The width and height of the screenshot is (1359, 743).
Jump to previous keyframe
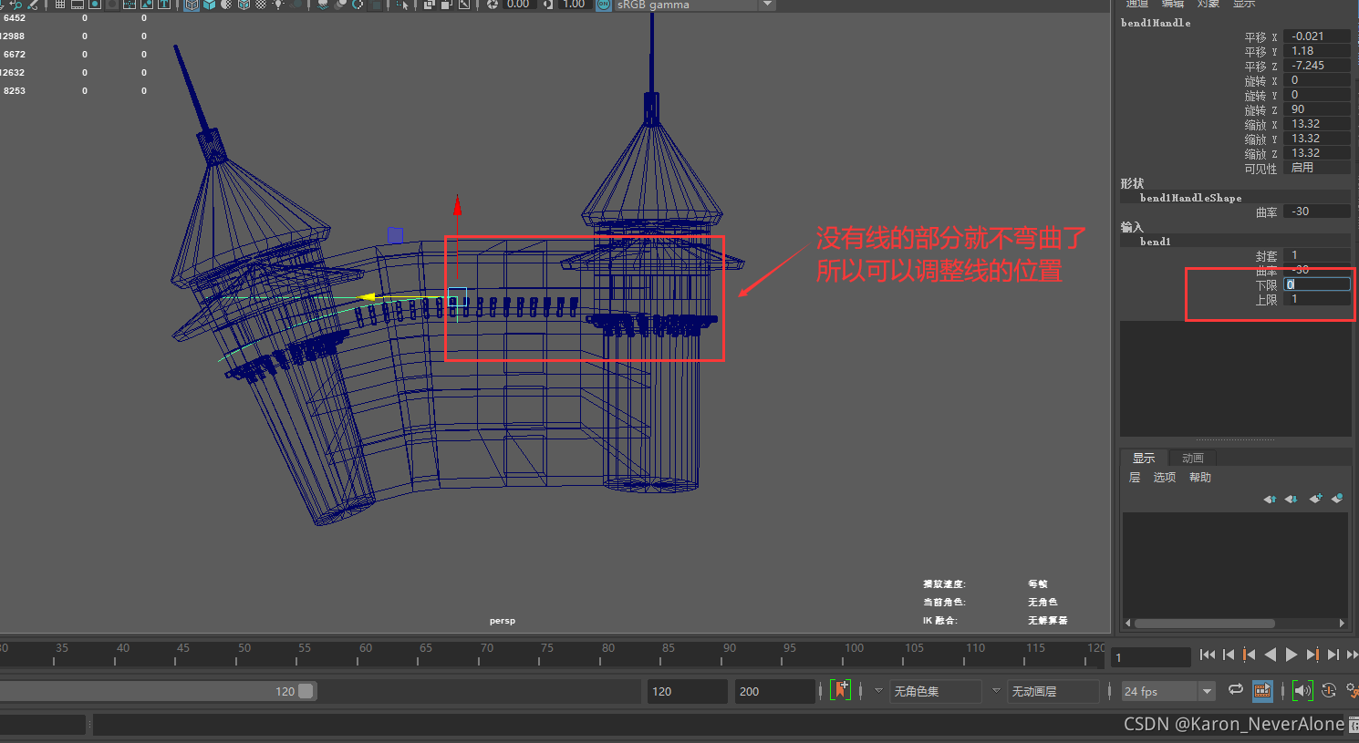coord(1249,655)
